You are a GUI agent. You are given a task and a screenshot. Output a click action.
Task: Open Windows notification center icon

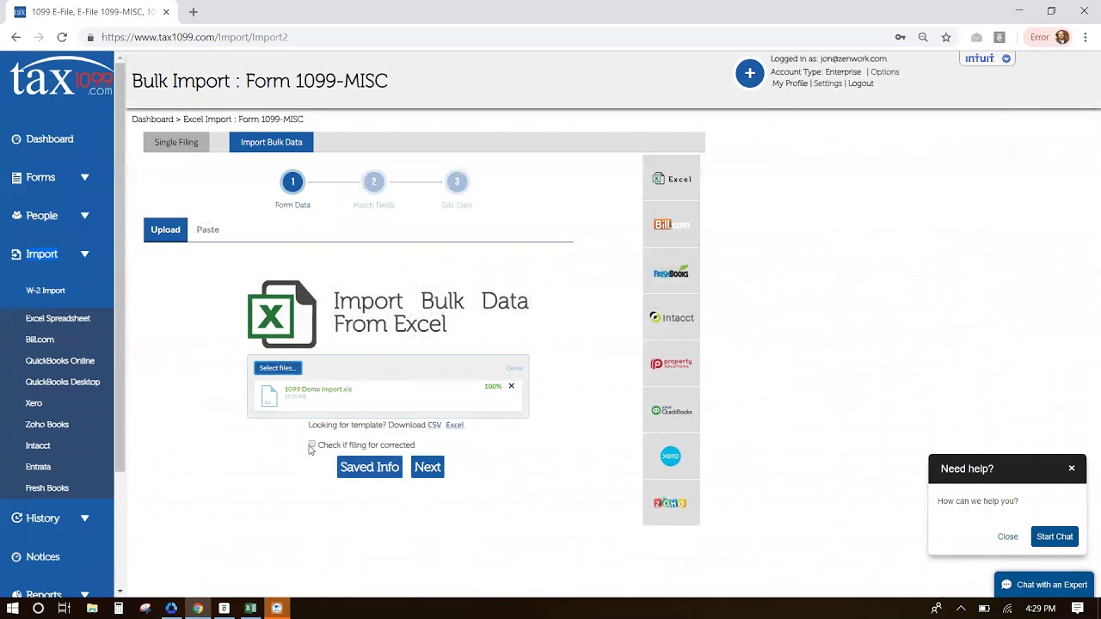(1077, 608)
